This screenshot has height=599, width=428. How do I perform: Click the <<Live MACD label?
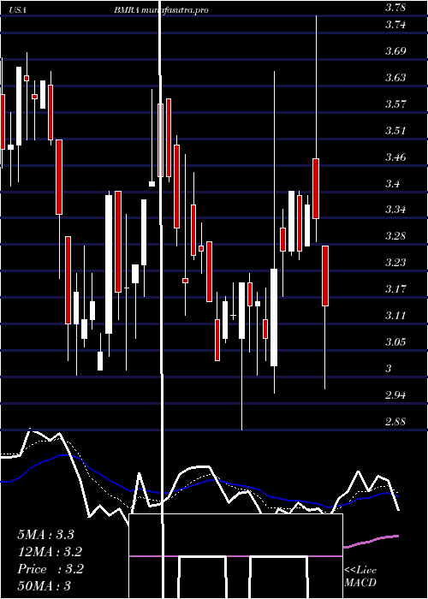360,576
